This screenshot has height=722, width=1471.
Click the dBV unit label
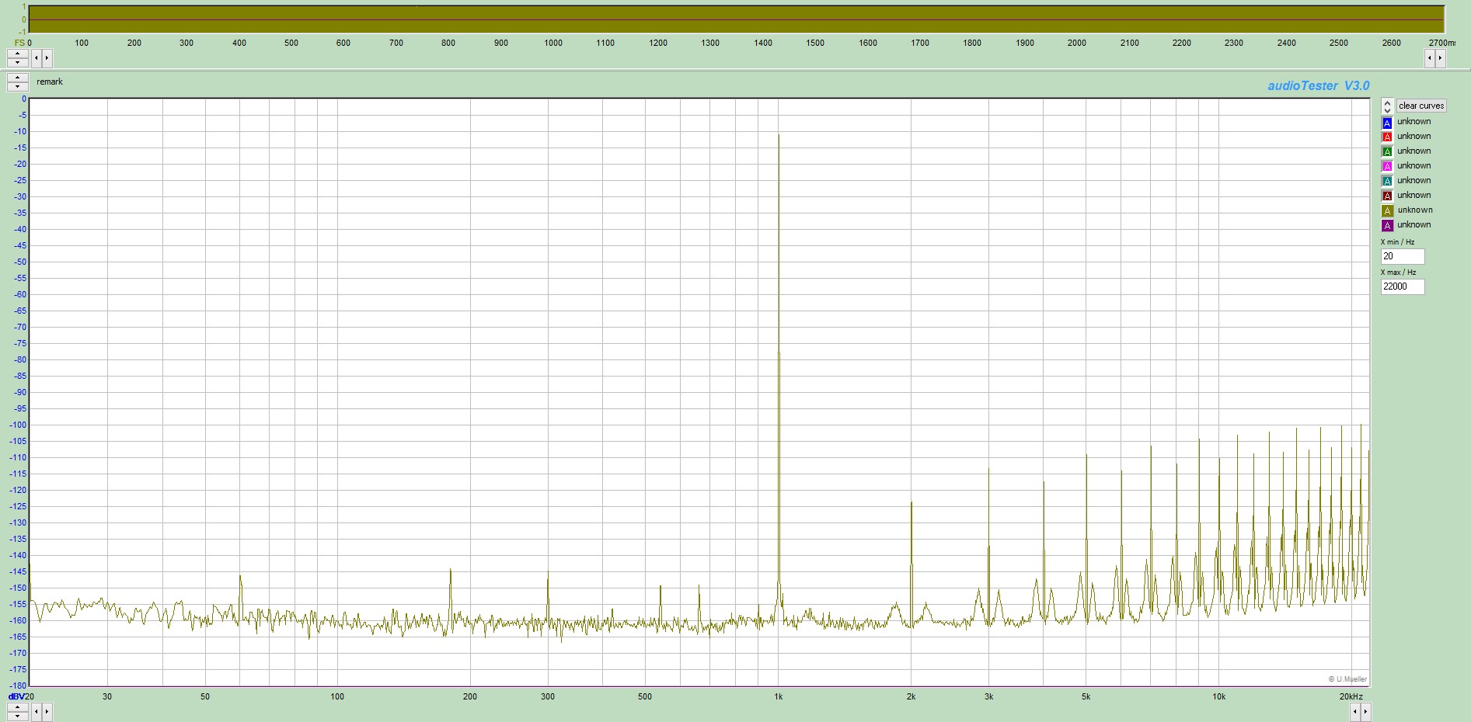(x=16, y=696)
